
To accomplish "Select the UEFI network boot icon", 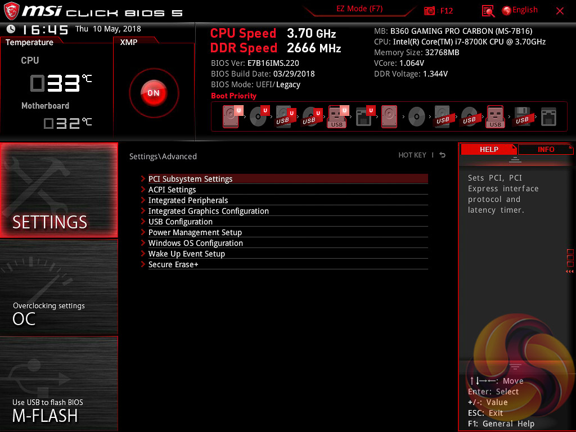I will tap(364, 116).
